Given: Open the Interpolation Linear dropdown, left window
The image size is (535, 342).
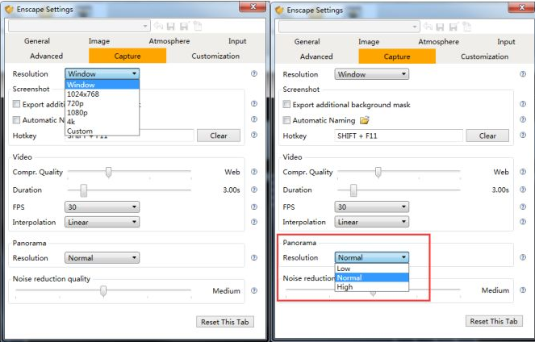Looking at the screenshot, I should point(102,223).
